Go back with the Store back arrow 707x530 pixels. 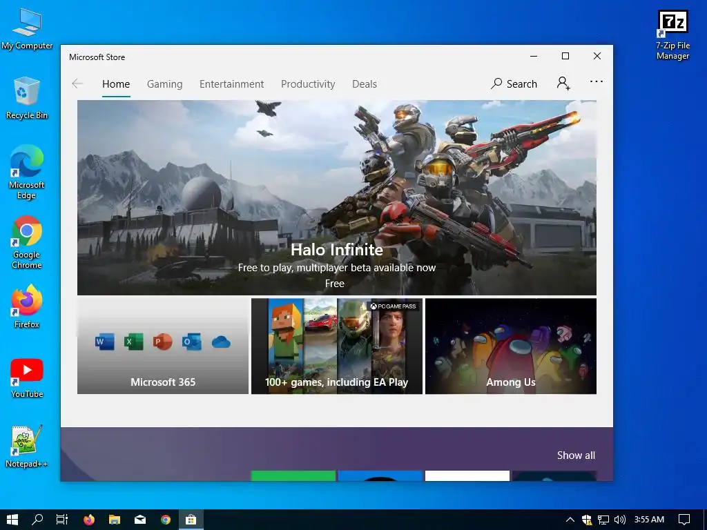(77, 84)
